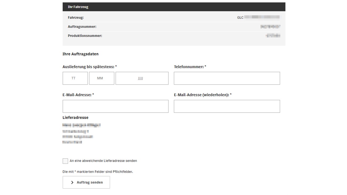Image resolution: width=347 pixels, height=195 pixels.
Task: Click the month field labeled MM
Action: (x=102, y=78)
